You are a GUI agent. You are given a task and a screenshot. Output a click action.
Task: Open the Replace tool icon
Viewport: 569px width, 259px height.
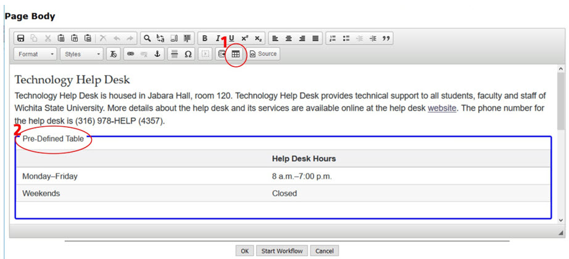[160, 38]
